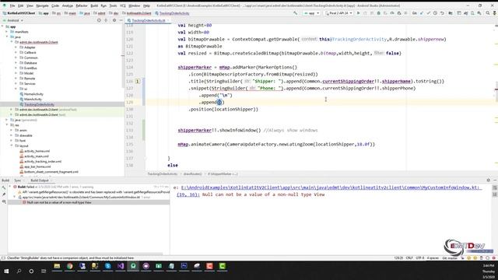Image resolution: width=498 pixels, height=280 pixels.
Task: Click the Build tree horizontal scrollbar
Action: point(85,254)
